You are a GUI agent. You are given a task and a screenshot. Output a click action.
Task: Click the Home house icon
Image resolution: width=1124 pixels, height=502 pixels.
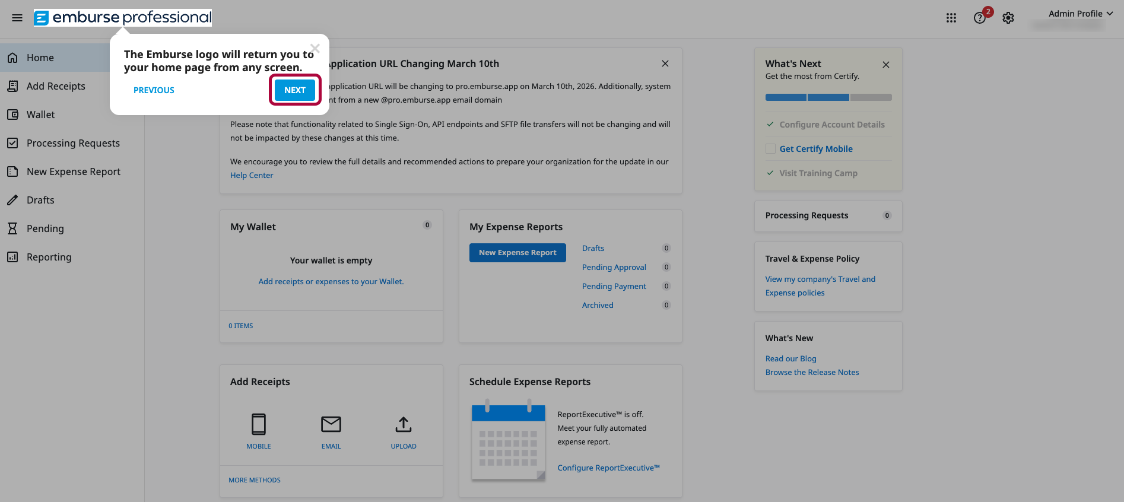coord(12,58)
